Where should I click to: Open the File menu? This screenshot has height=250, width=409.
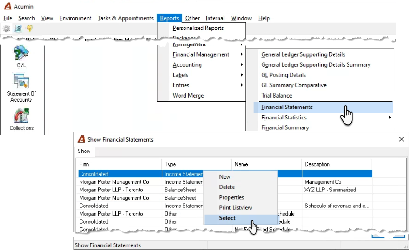tap(8, 18)
